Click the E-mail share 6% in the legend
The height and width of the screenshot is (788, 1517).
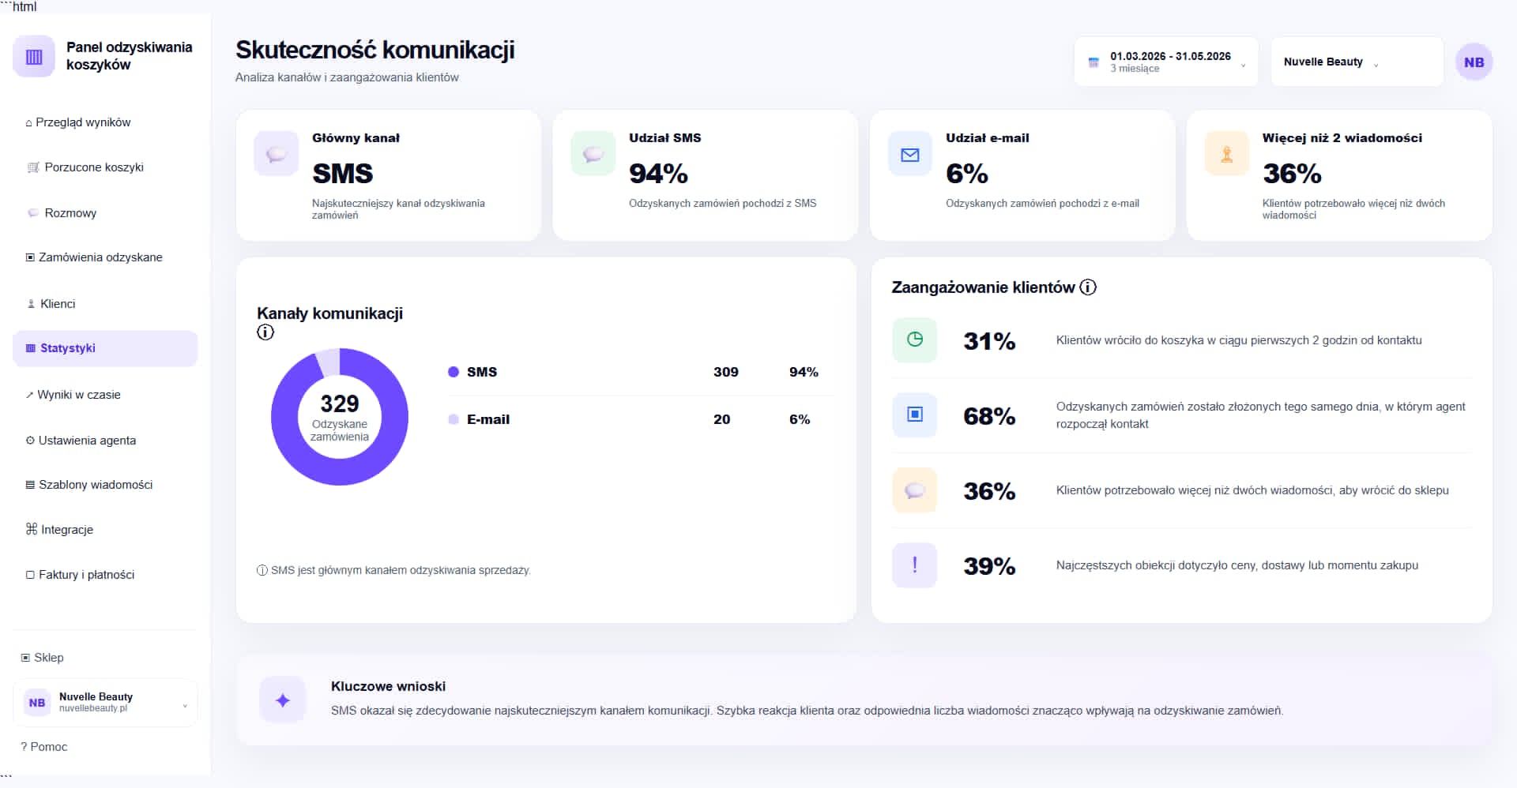tap(800, 419)
